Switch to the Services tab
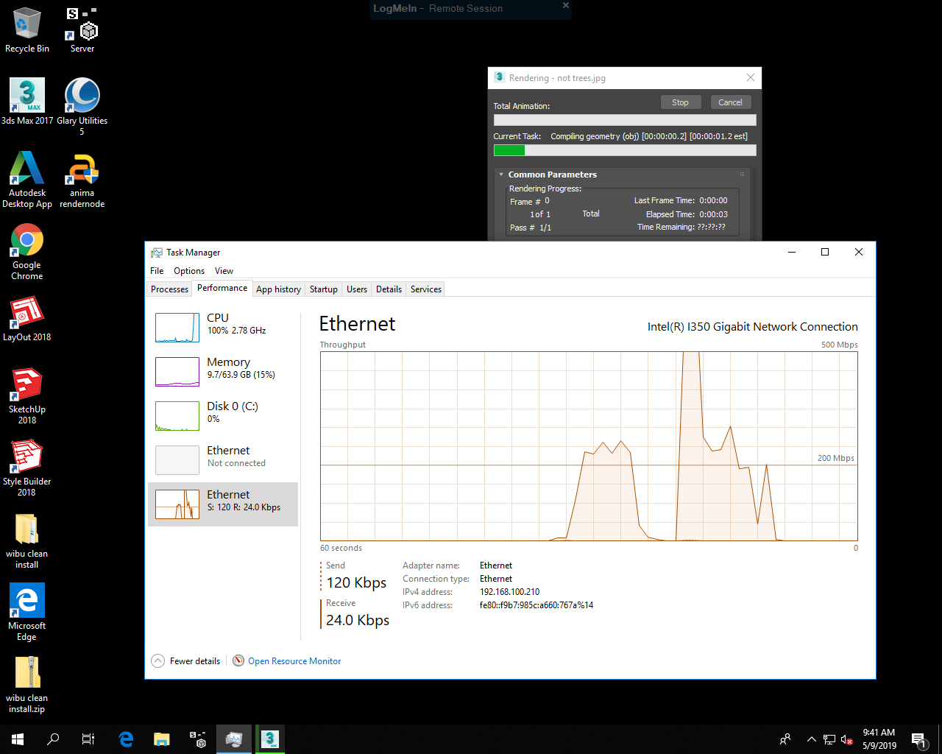942x754 pixels. 426,289
